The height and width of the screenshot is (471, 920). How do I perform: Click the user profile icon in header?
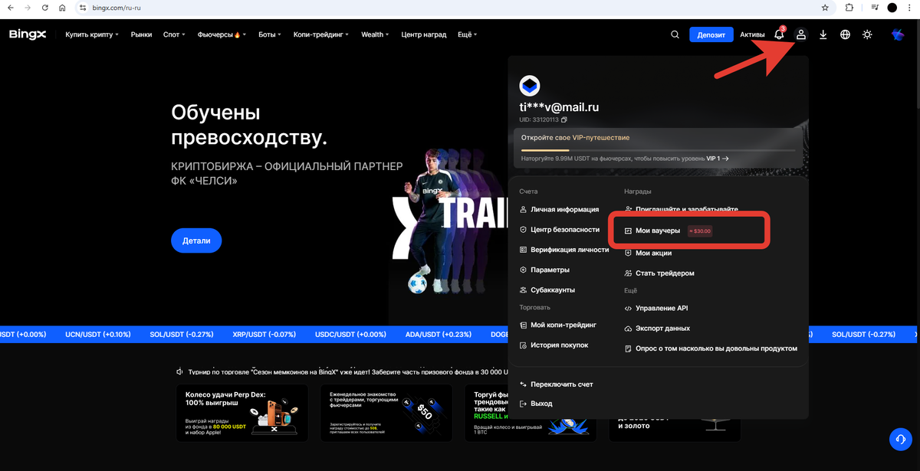(801, 34)
